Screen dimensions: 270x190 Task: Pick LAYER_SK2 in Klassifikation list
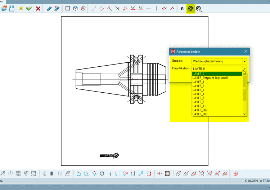[217, 110]
